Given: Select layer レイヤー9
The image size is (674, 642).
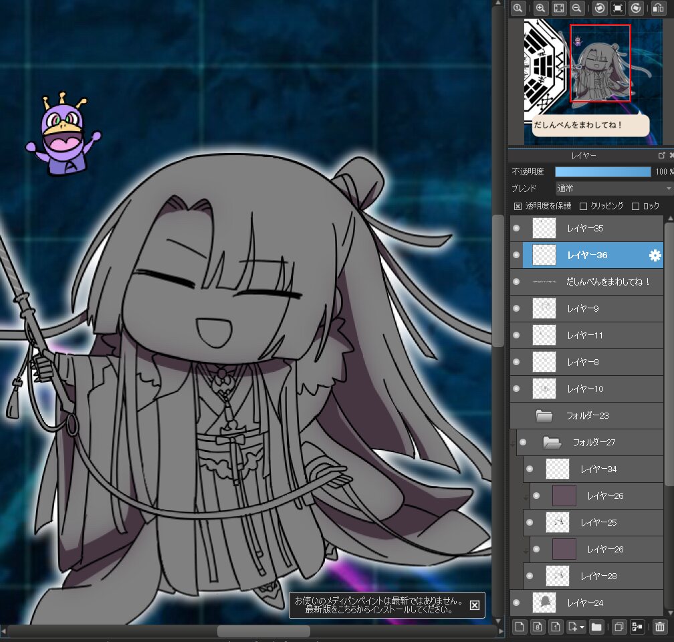Looking at the screenshot, I should coord(587,308).
